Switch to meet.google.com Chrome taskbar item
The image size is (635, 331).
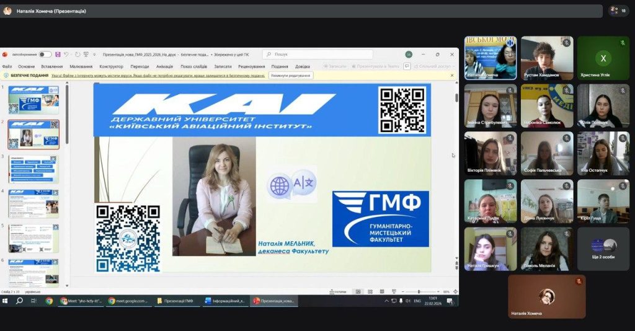click(x=128, y=301)
